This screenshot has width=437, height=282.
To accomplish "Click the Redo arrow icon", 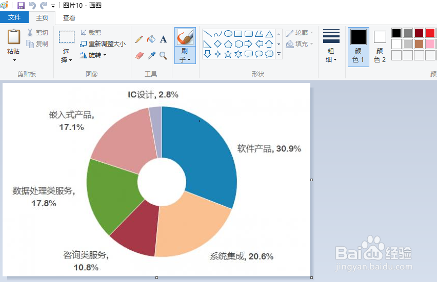I will coord(44,5).
